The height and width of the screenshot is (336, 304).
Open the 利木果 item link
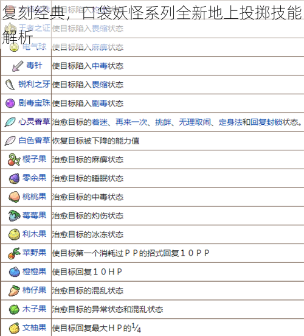pos(35,234)
